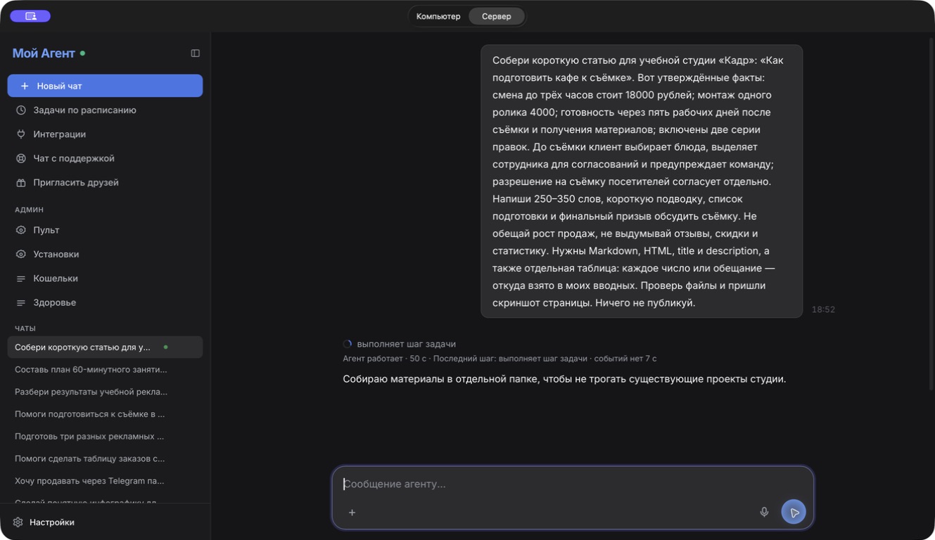The image size is (935, 540).
Task: Click the plug icon next to Интеграции
Action: tap(21, 134)
